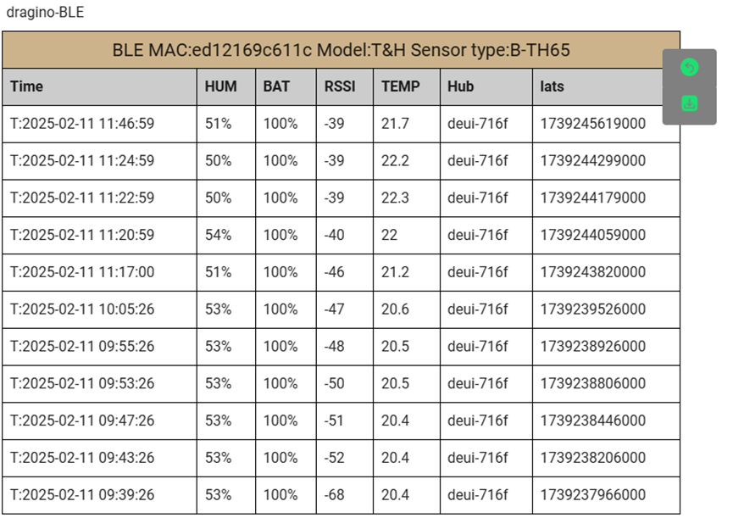The width and height of the screenshot is (733, 518).
Task: Select the lats value 1739237966000
Action: pyautogui.click(x=593, y=495)
